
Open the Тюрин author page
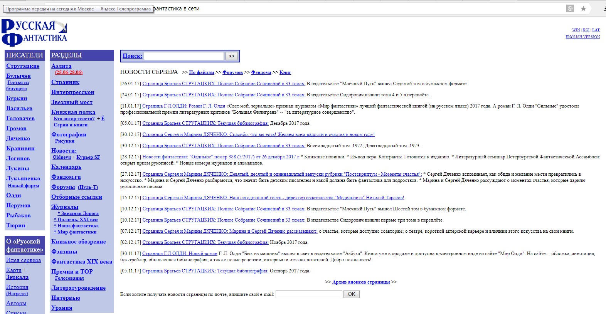16,225
